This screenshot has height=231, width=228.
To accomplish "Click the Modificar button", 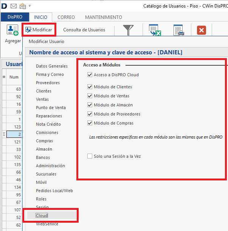I will [39, 30].
